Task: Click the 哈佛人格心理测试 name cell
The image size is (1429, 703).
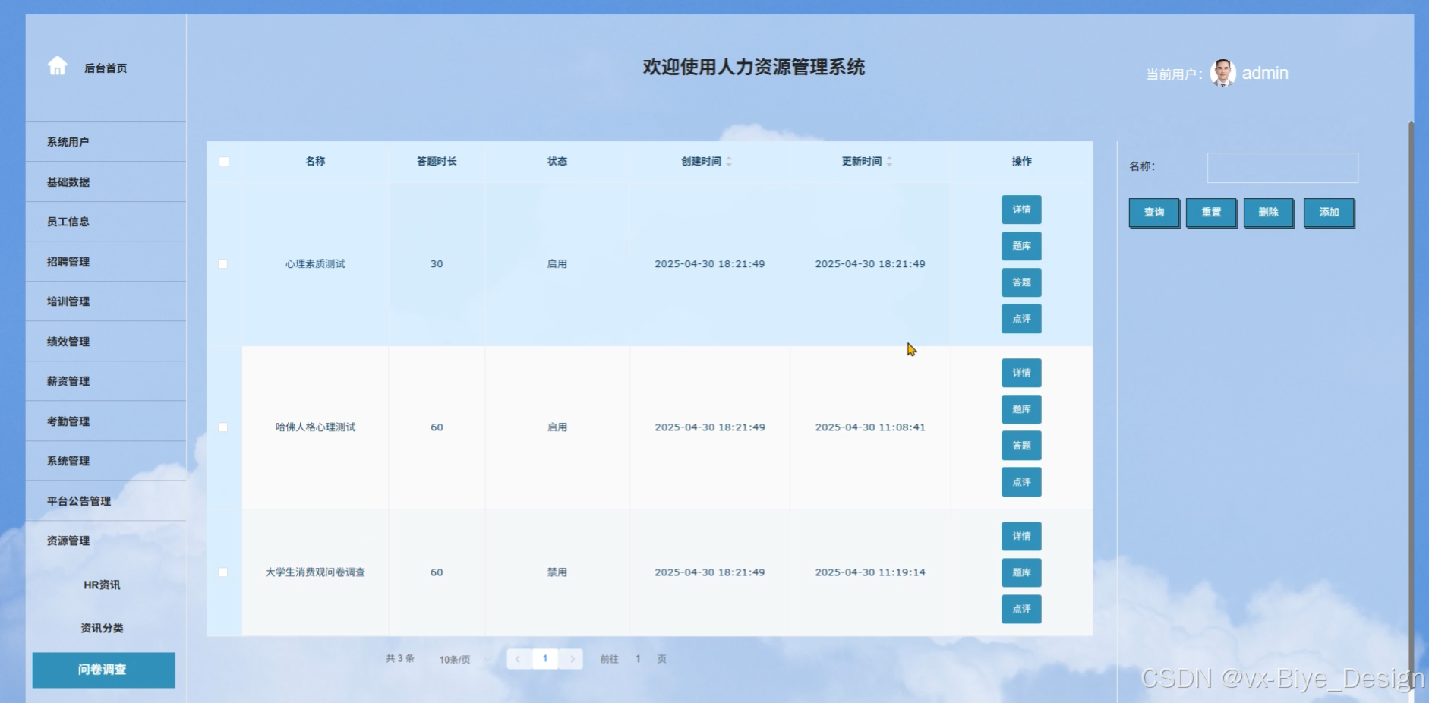Action: tap(315, 427)
